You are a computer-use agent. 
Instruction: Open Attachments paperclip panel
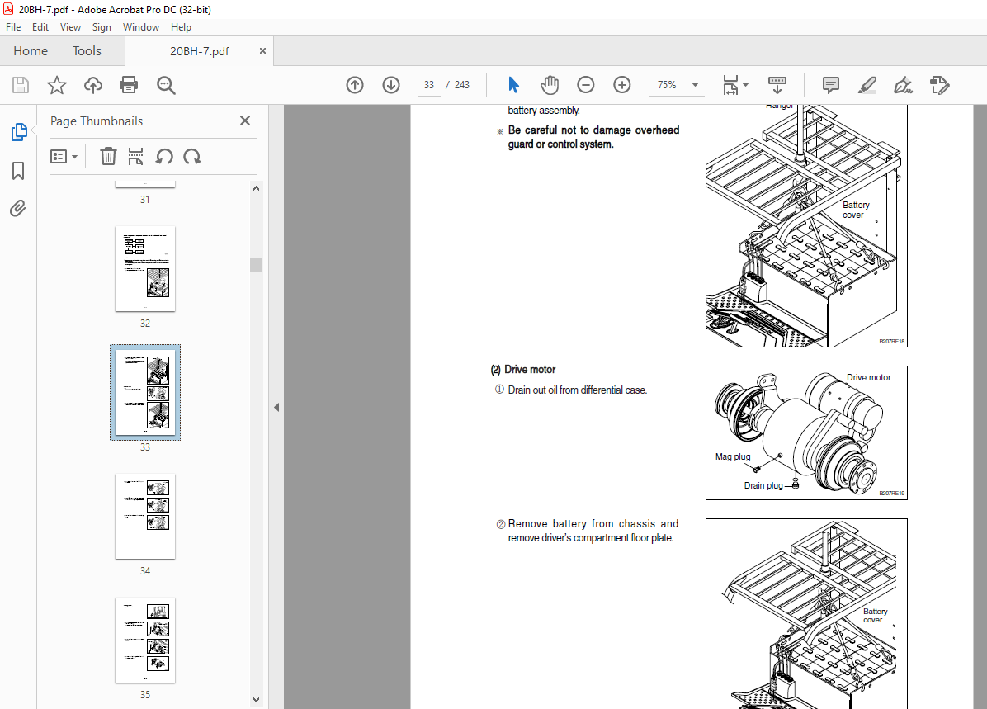tap(18, 209)
